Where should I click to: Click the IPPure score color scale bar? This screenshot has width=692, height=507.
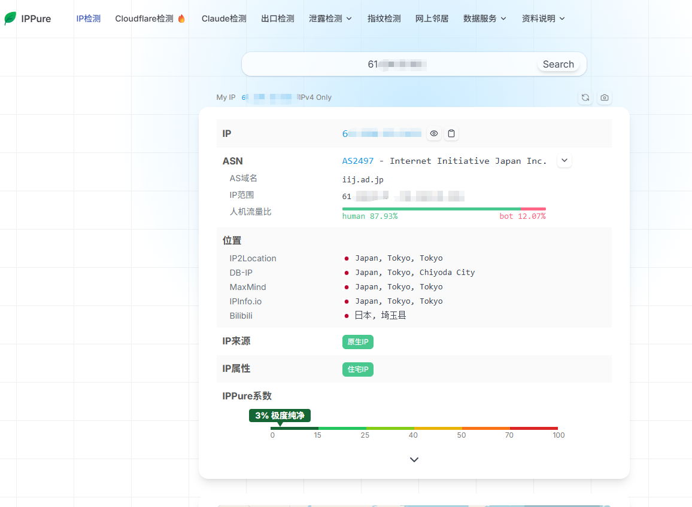click(x=414, y=428)
